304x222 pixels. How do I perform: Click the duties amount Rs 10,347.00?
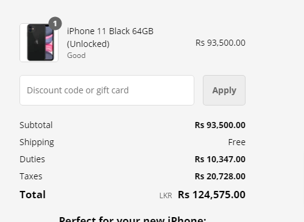(220, 159)
